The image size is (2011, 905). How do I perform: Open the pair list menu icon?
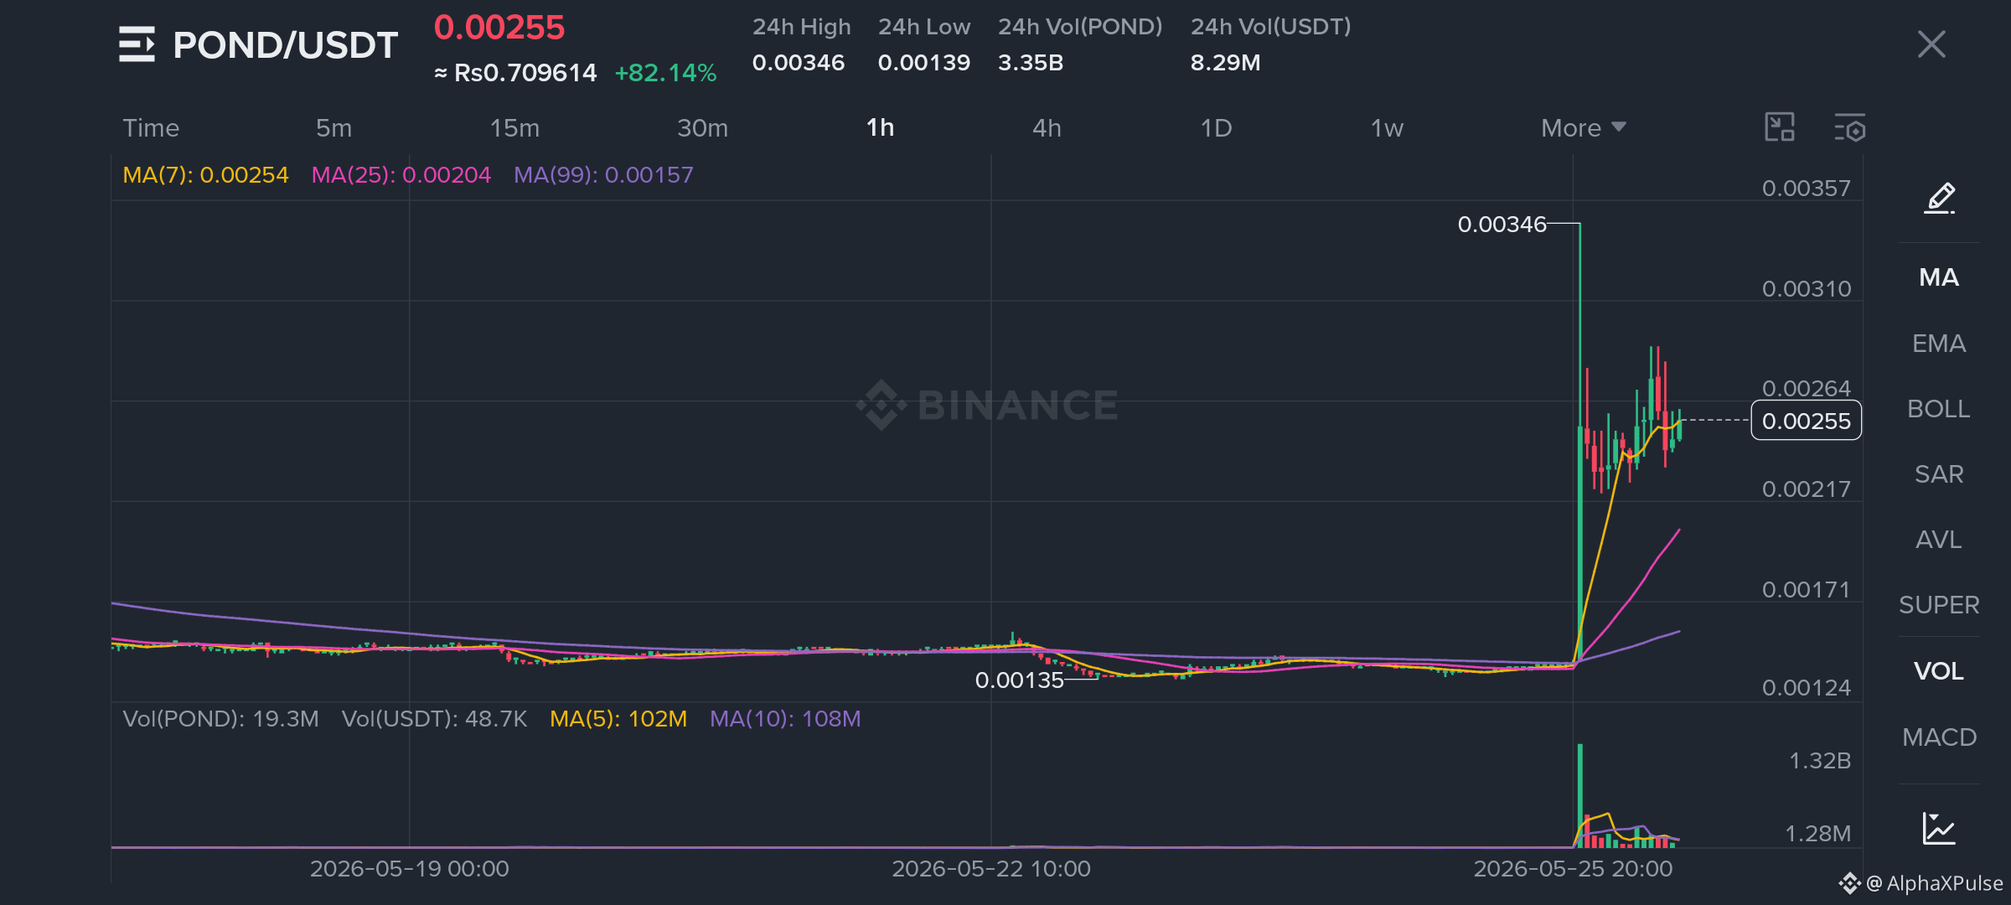coord(137,44)
